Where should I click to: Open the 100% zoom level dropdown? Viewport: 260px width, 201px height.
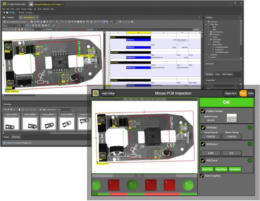click(x=114, y=22)
